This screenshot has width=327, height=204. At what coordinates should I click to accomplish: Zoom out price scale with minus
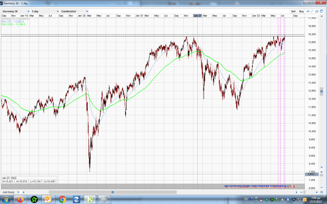click(x=321, y=188)
